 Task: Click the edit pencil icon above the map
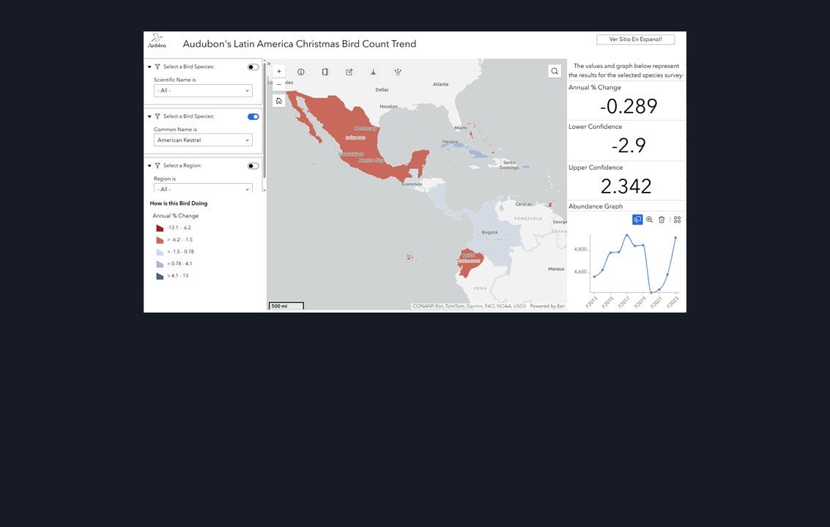coord(349,72)
